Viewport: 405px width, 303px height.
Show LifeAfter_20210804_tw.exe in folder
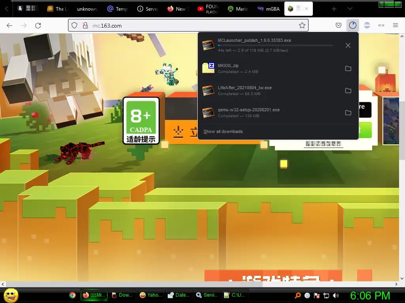point(348,91)
